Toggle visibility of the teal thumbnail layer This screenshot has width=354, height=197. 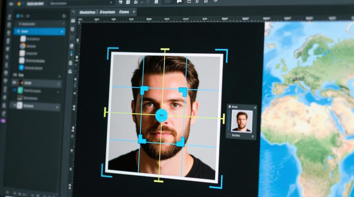14,90
